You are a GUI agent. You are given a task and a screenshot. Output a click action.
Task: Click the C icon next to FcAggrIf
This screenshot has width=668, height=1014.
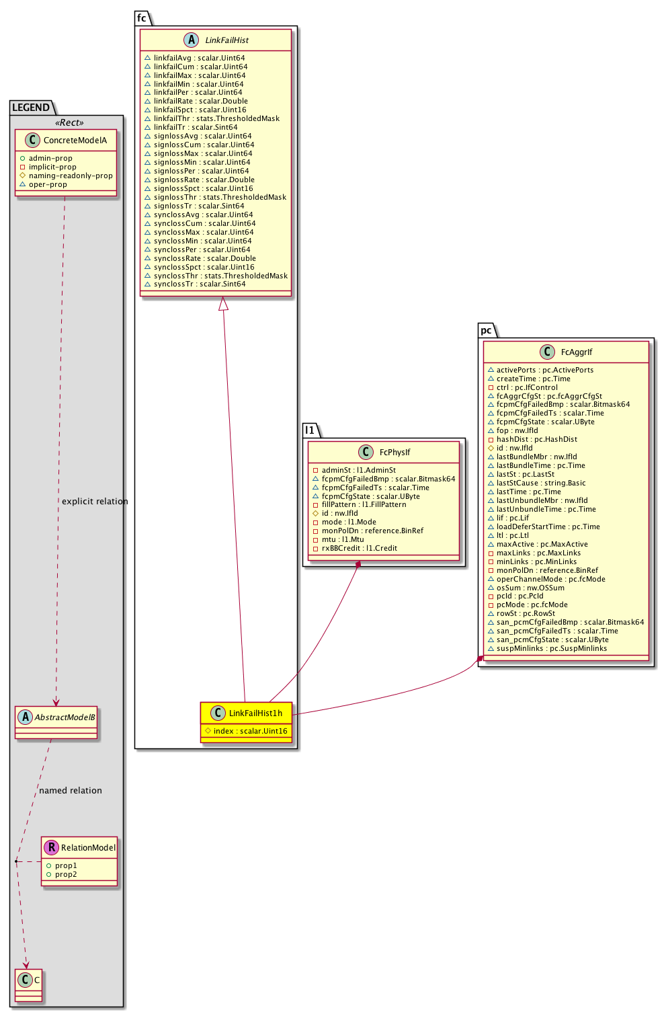547,352
